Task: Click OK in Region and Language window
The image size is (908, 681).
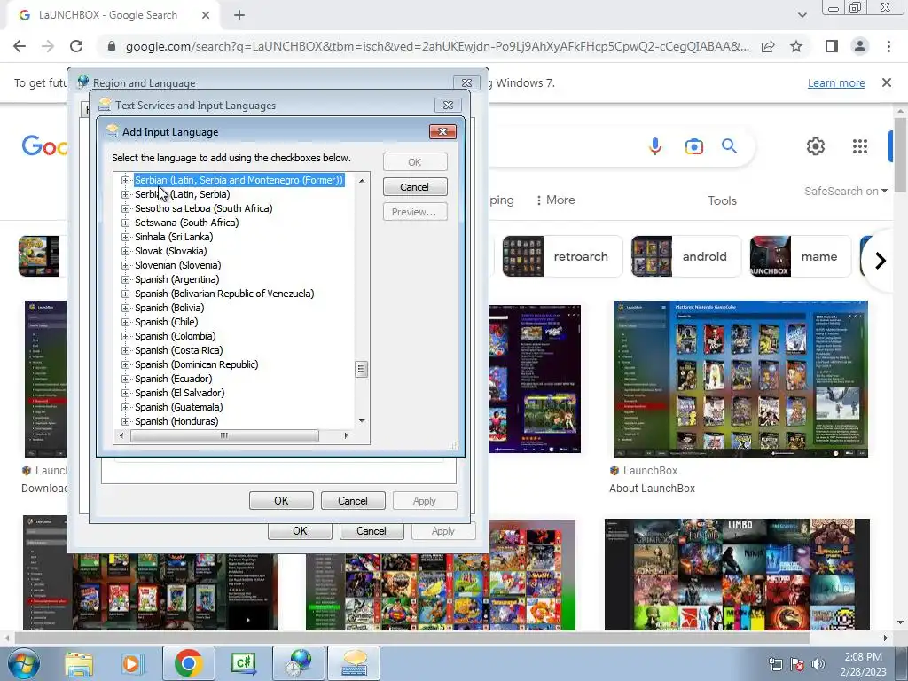Action: coord(300,531)
